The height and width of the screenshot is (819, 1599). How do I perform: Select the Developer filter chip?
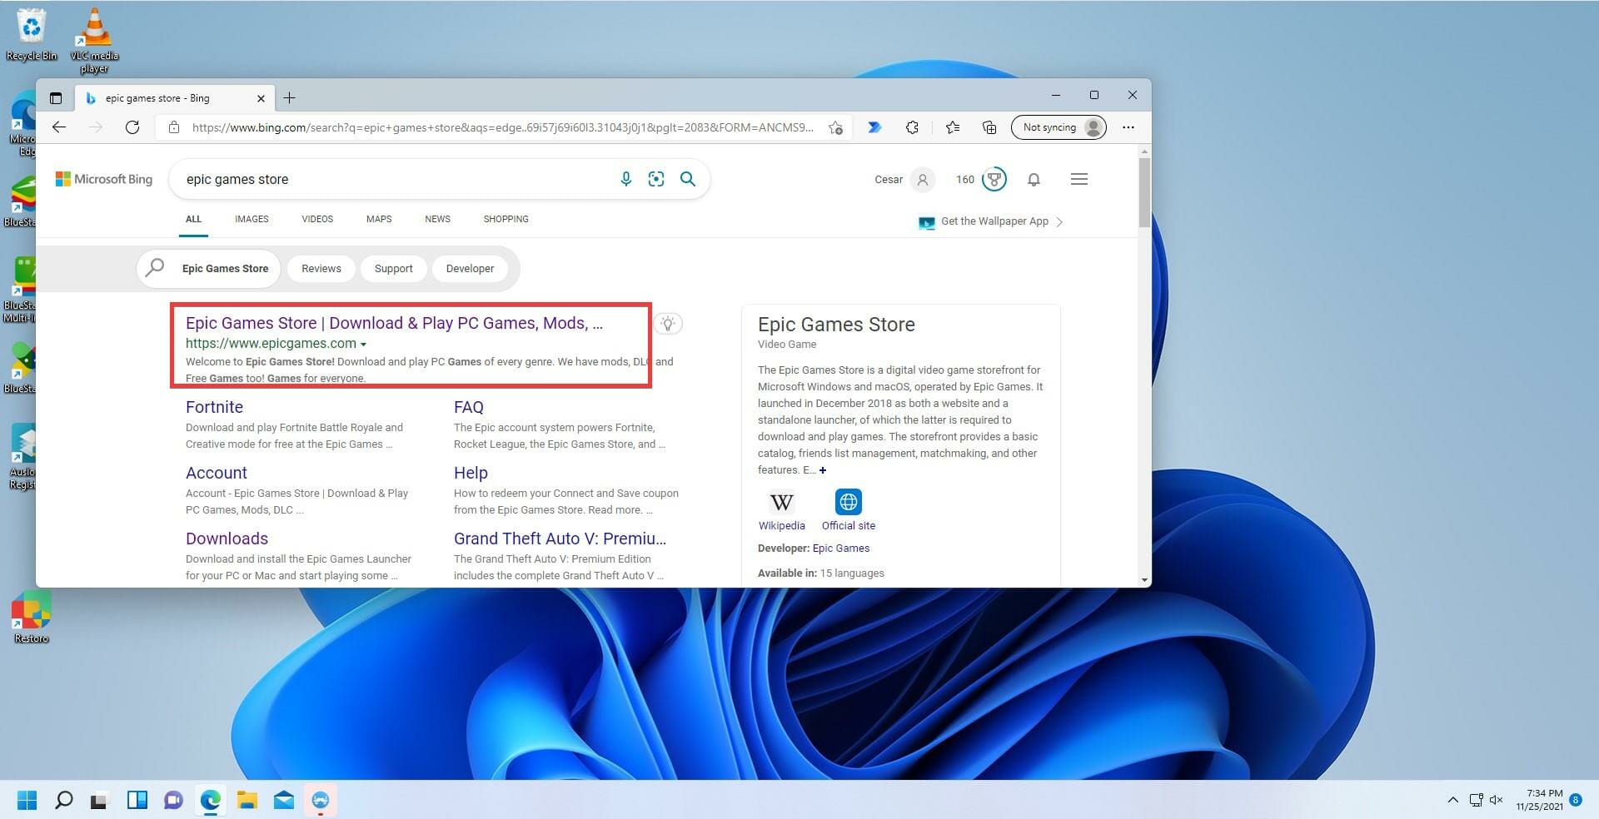click(470, 269)
